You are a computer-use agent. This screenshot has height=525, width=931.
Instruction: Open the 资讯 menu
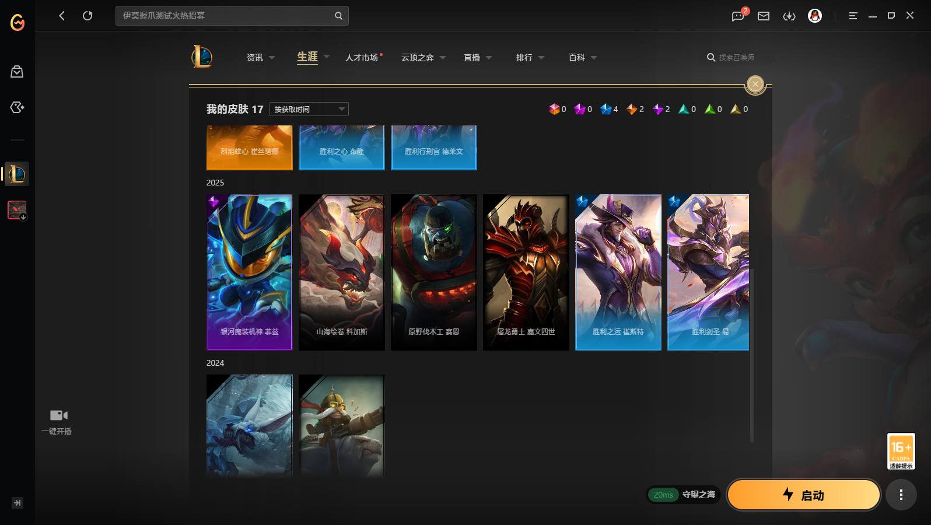[255, 57]
